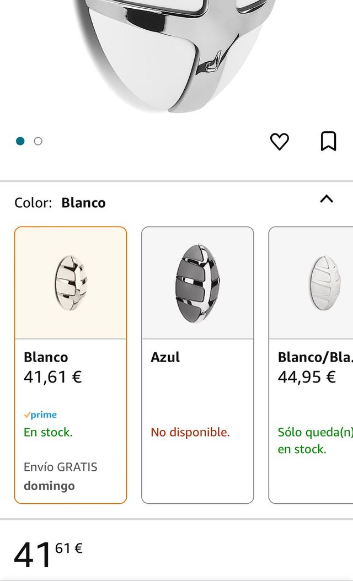Tap the Blanco label above the swatches

pyautogui.click(x=84, y=202)
